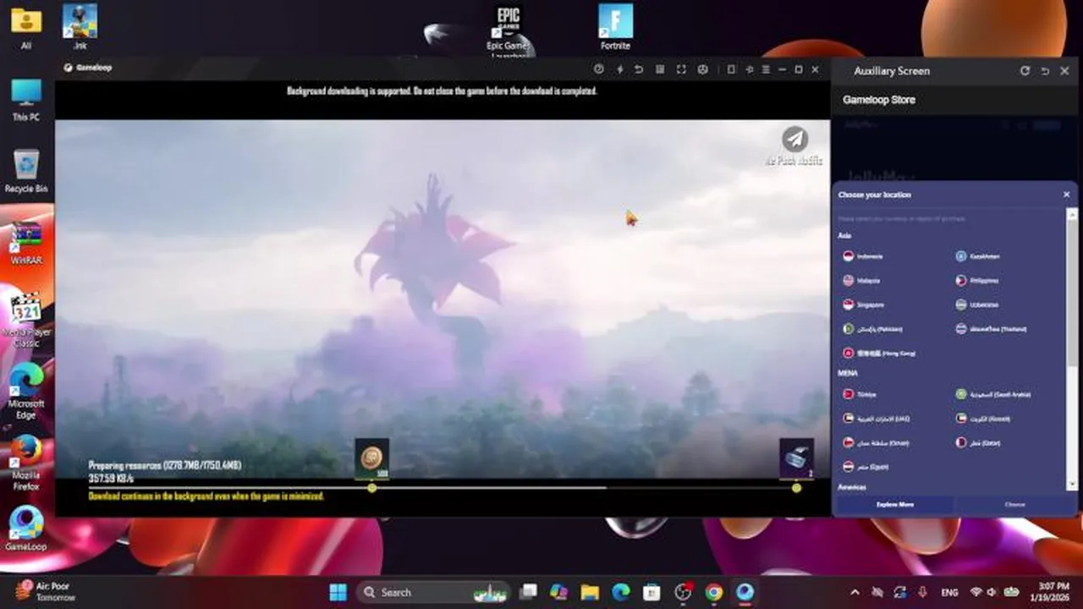Select Thailand as location
This screenshot has height=609, width=1083.
tap(991, 328)
